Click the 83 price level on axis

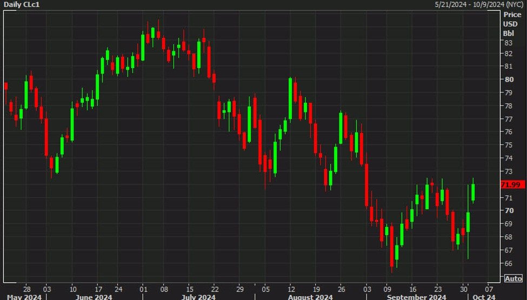point(509,43)
